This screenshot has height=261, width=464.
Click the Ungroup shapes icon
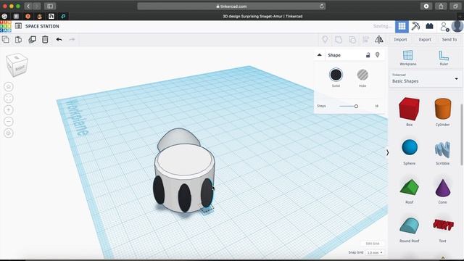coord(352,39)
